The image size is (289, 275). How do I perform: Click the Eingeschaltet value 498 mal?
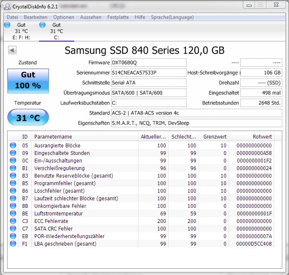[261, 93]
